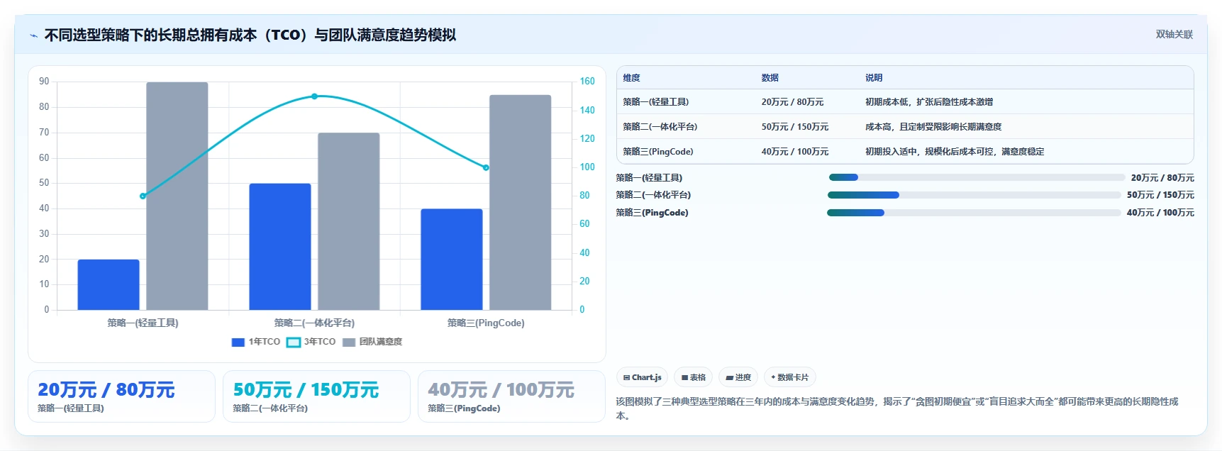1222x451 pixels.
Task: Click the blue 1年TCO bar for 策略二
Action: click(x=280, y=247)
